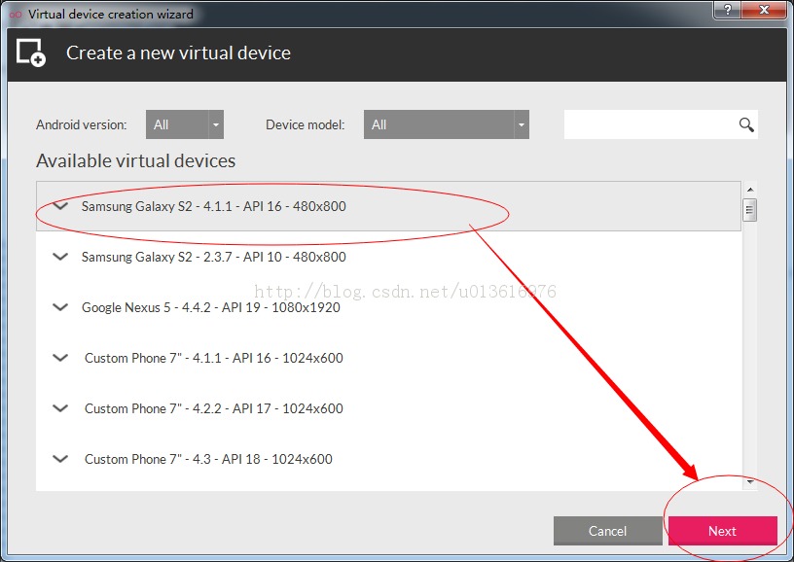Click the scroll down arrow of device list
The width and height of the screenshot is (794, 562).
[x=750, y=482]
